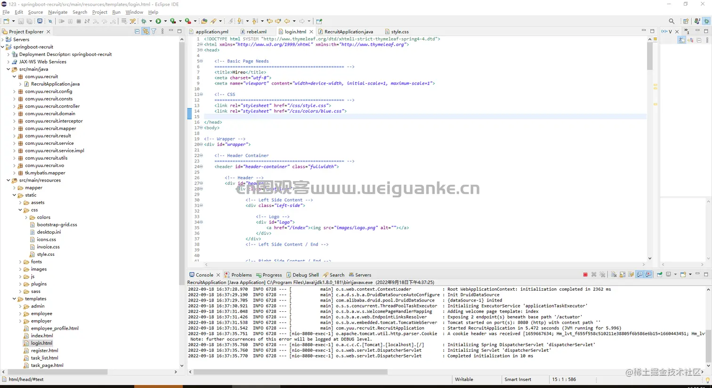Click the editor vertical scrollbar thumb

pyautogui.click(x=650, y=56)
